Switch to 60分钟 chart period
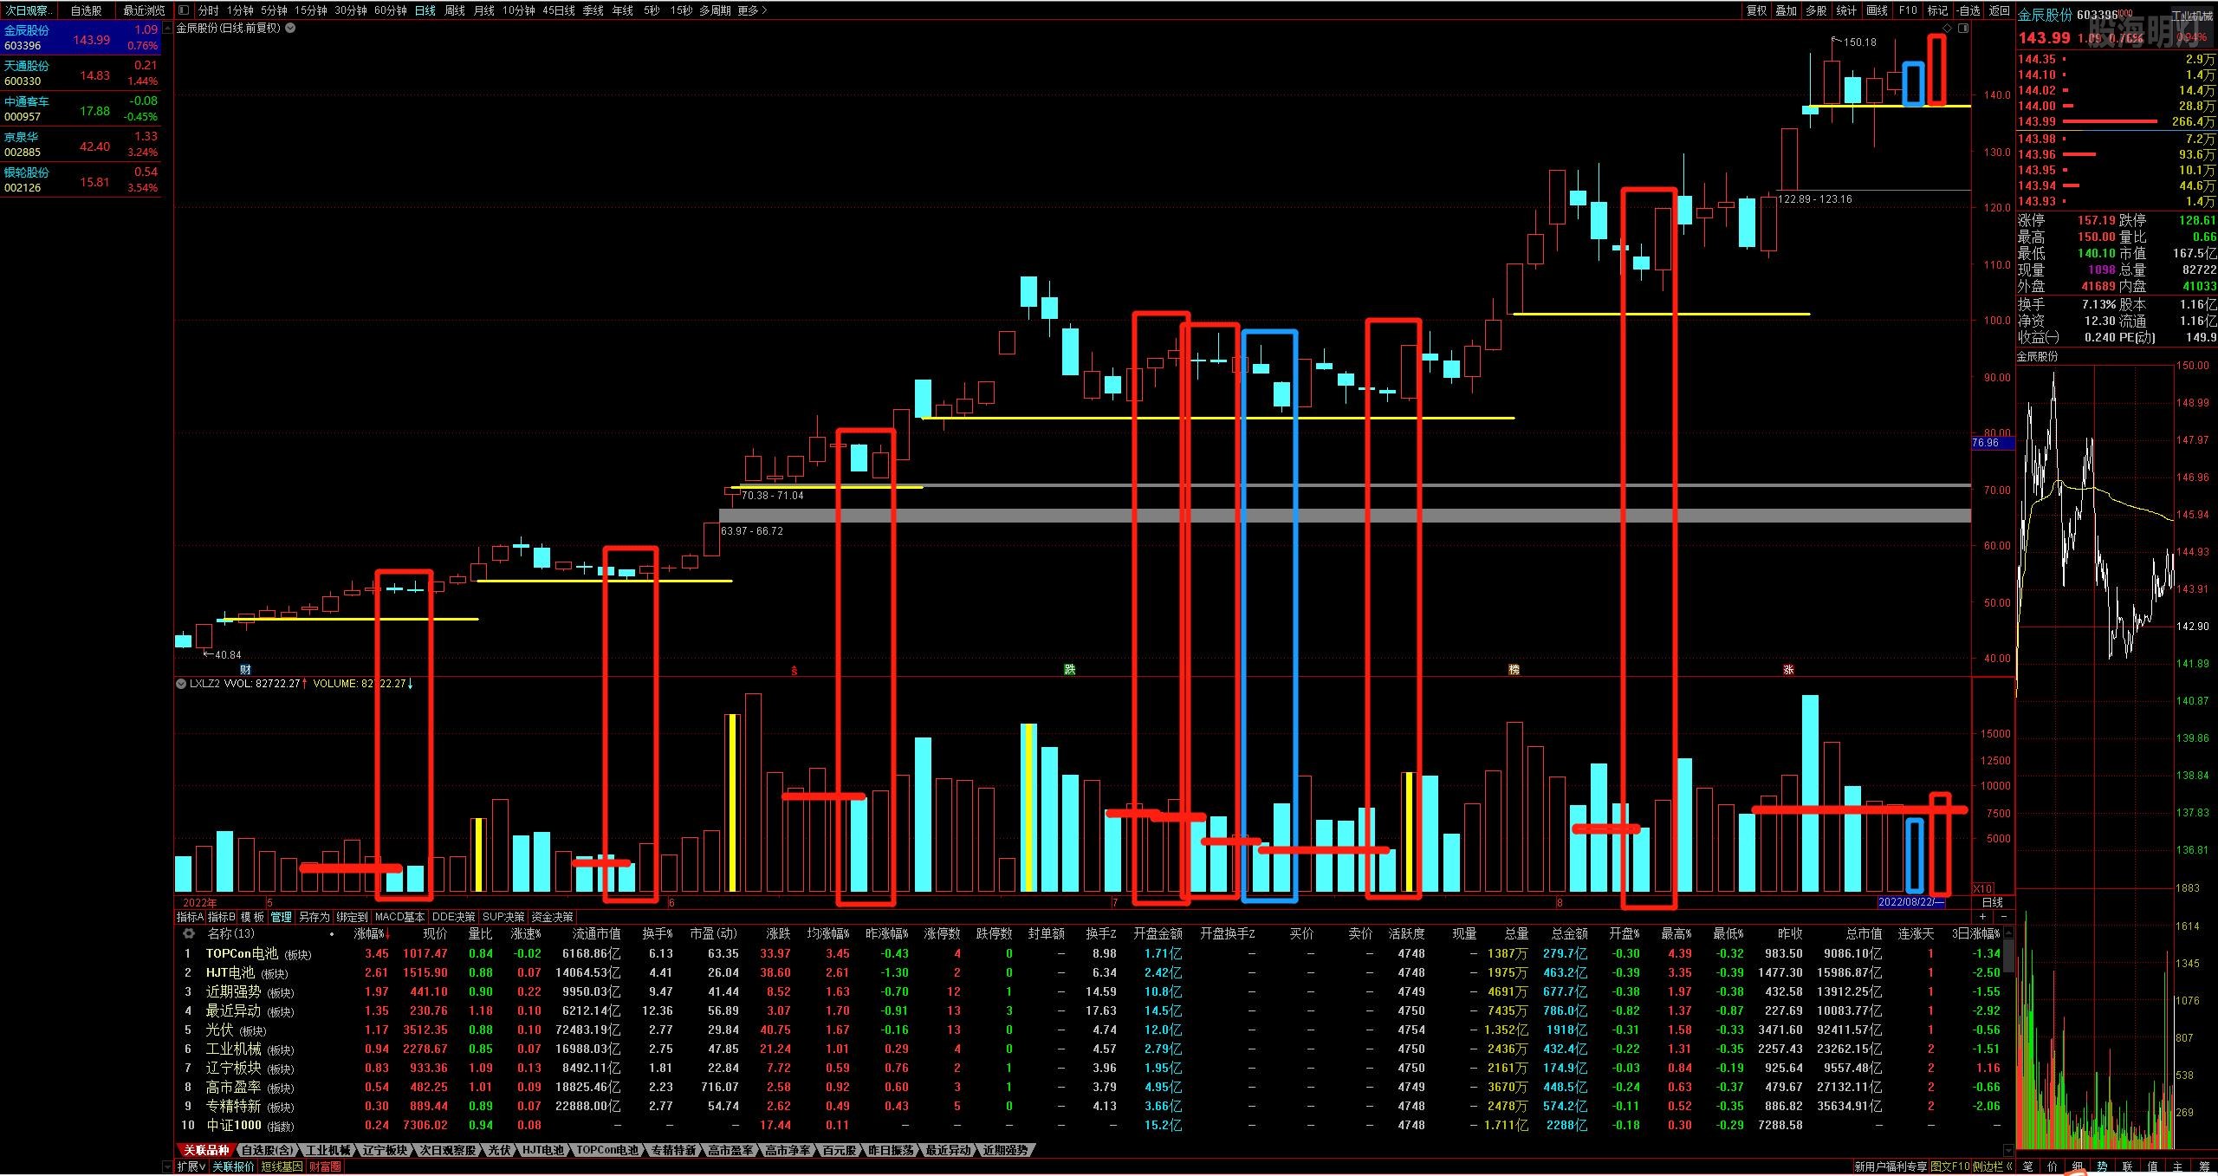This screenshot has width=2218, height=1176. (391, 10)
